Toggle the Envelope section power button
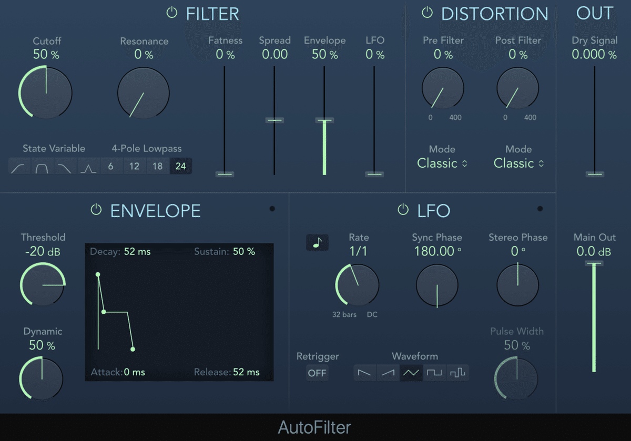 click(96, 210)
